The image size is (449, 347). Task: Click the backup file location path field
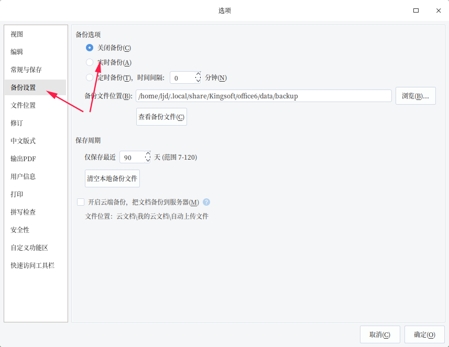point(264,96)
